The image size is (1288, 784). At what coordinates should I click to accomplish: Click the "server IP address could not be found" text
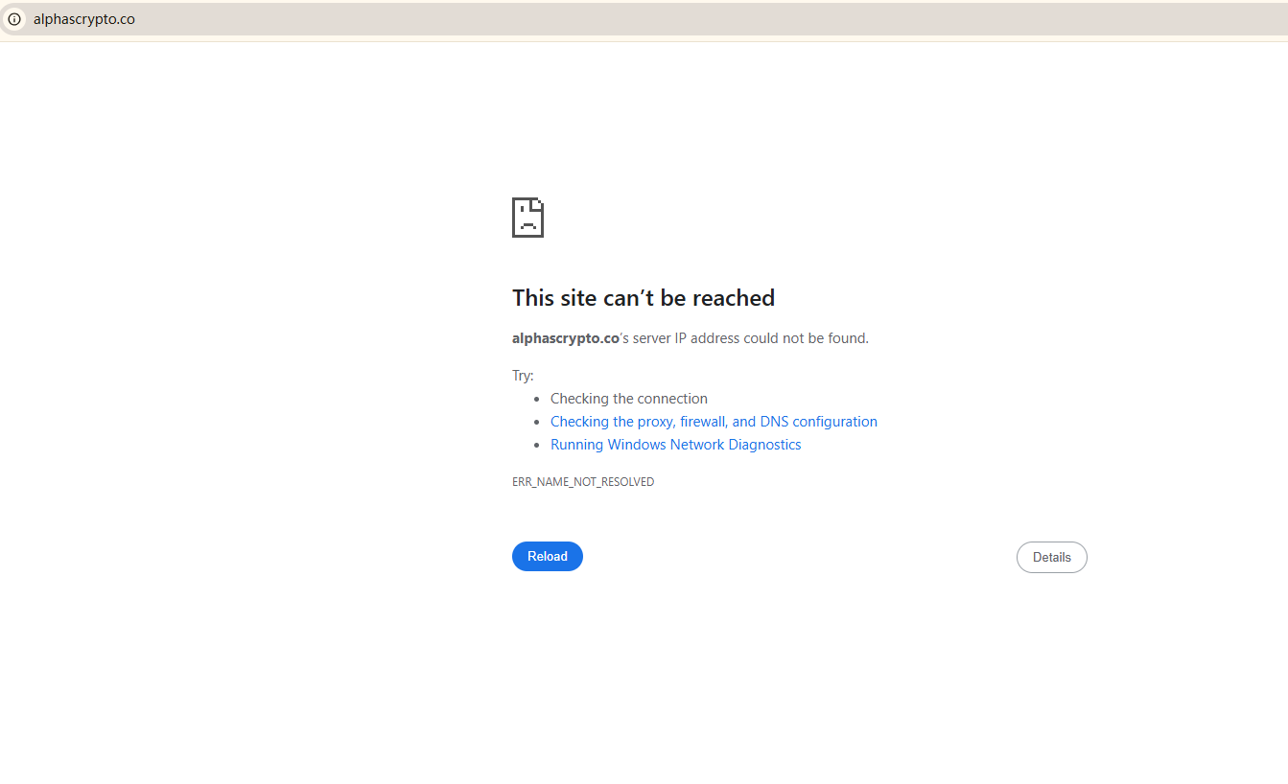coord(751,338)
